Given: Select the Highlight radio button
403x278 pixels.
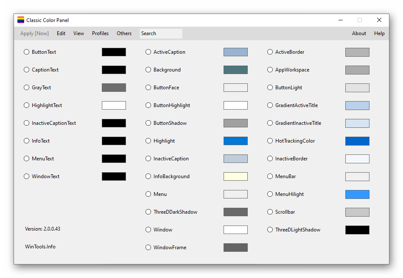Looking at the screenshot, I should coord(148,141).
